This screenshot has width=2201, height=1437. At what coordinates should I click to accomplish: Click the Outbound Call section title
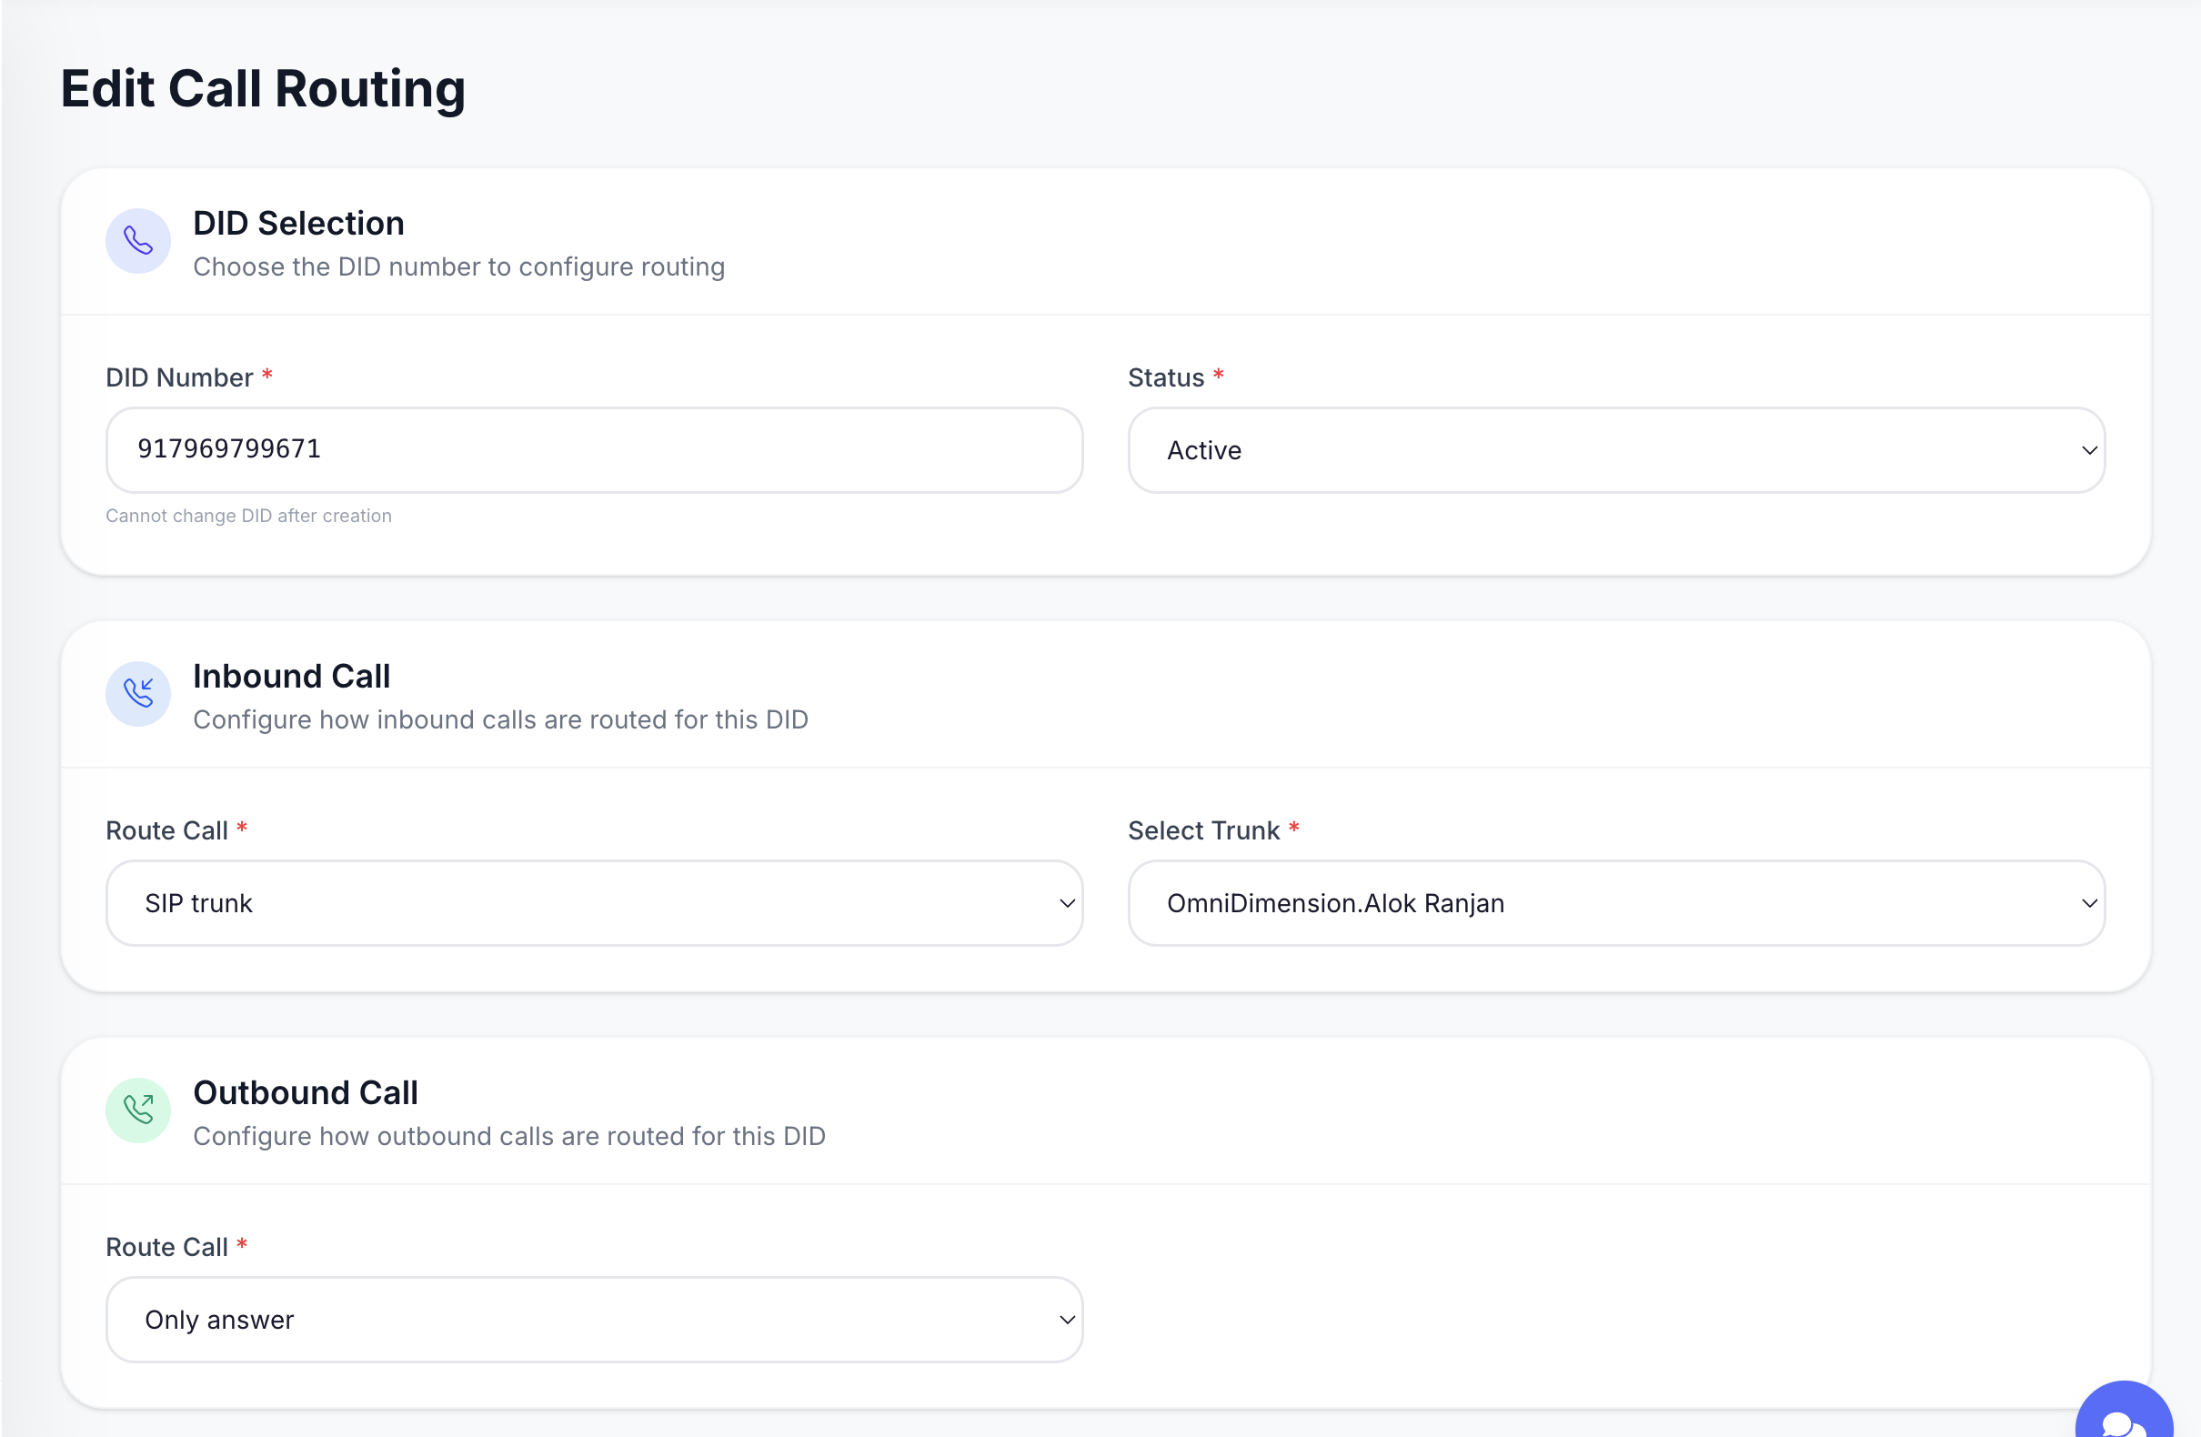tap(306, 1093)
